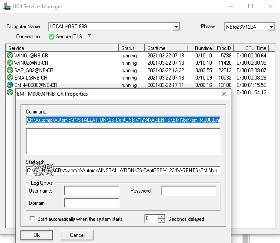Open the Phrase dropdown arrow
Image resolution: width=280 pixels, height=243 pixels.
point(271,27)
